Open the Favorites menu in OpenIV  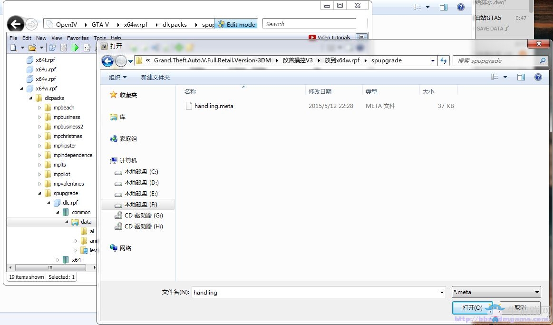click(x=78, y=38)
